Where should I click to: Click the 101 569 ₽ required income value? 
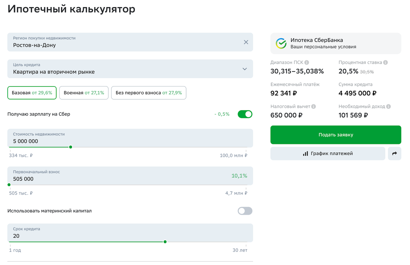click(x=353, y=115)
